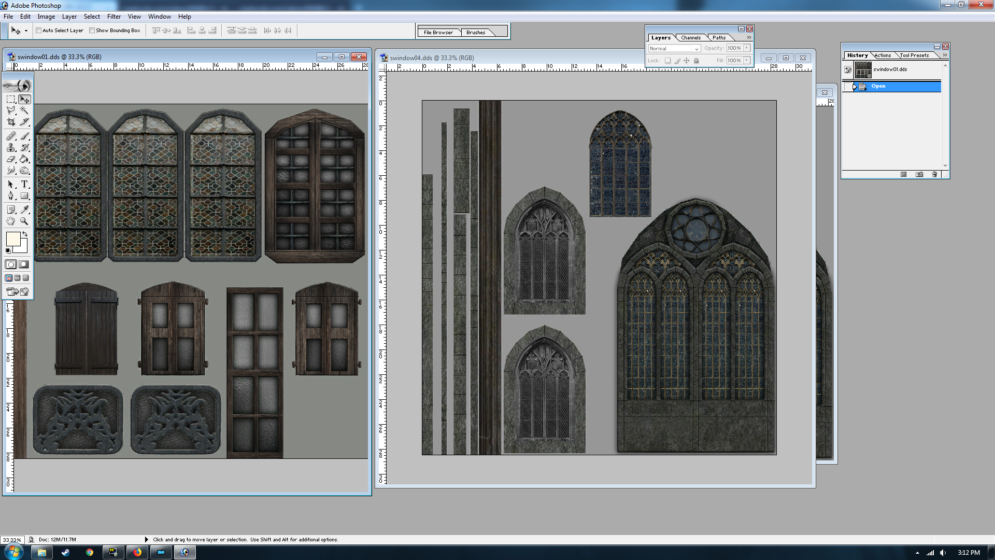Viewport: 995px width, 560px height.
Task: Click Adobe Online feather image in toolbox
Action: click(18, 86)
